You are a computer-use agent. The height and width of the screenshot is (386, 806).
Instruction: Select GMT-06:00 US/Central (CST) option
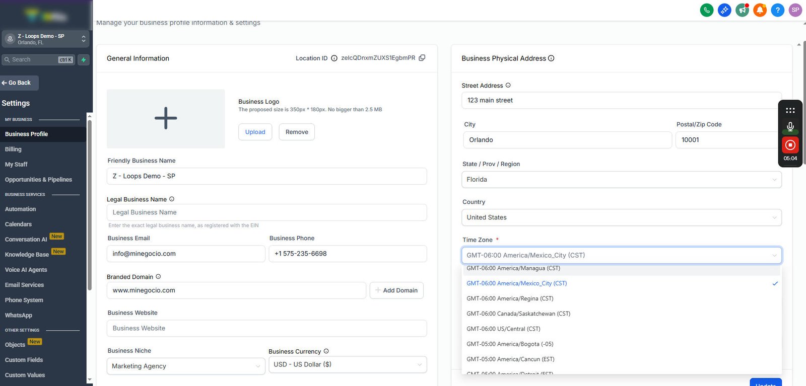pyautogui.click(x=622, y=329)
